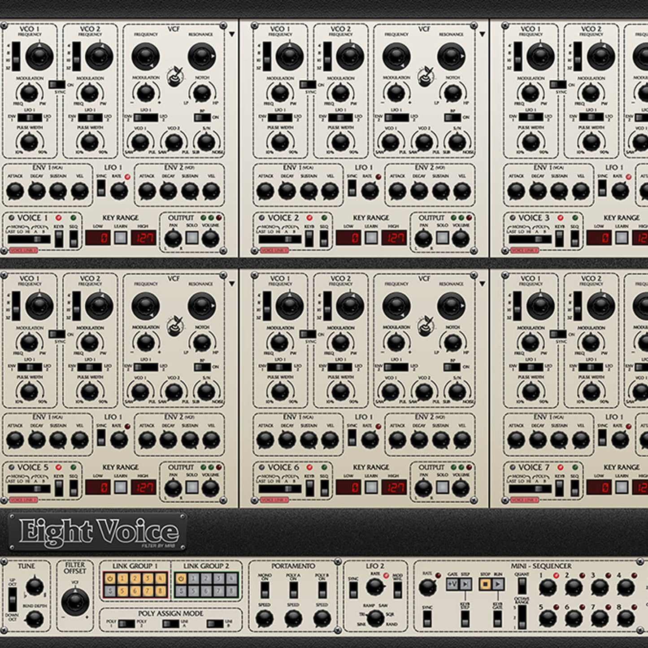Click the Poly 1 / Poly 2 assign switch
This screenshot has width=648, height=648.
126,624
